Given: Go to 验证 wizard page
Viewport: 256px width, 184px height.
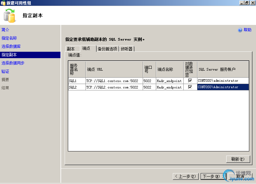Looking at the screenshot, I should pyautogui.click(x=5, y=71).
